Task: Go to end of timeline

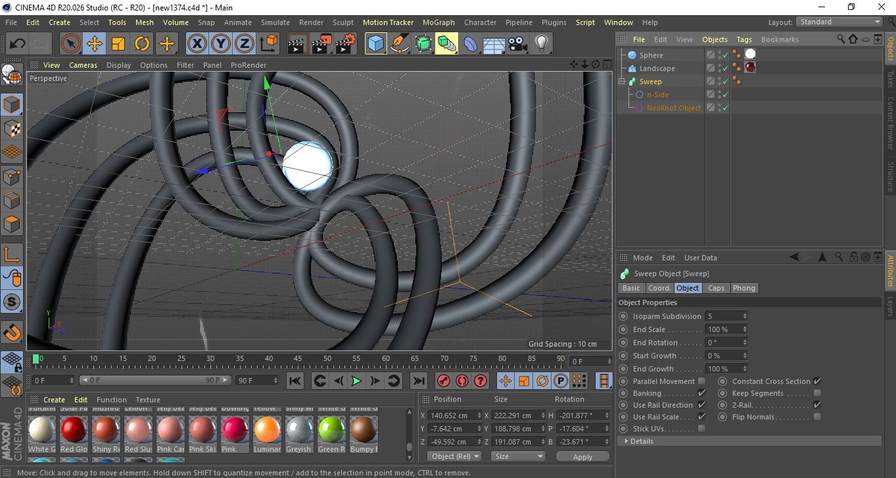Action: [418, 381]
